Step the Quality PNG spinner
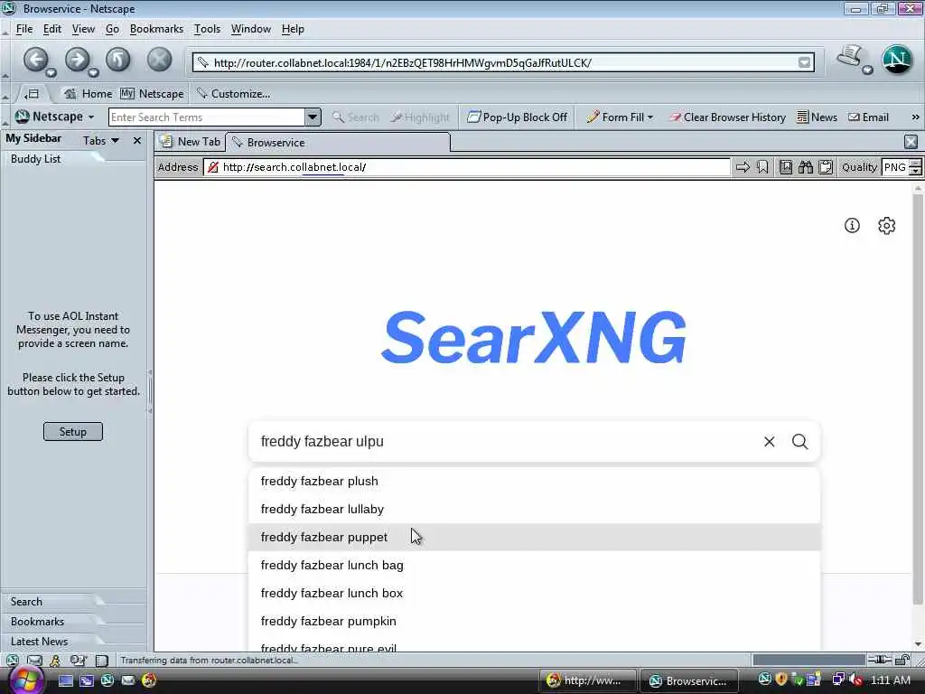925x694 pixels. 915,167
